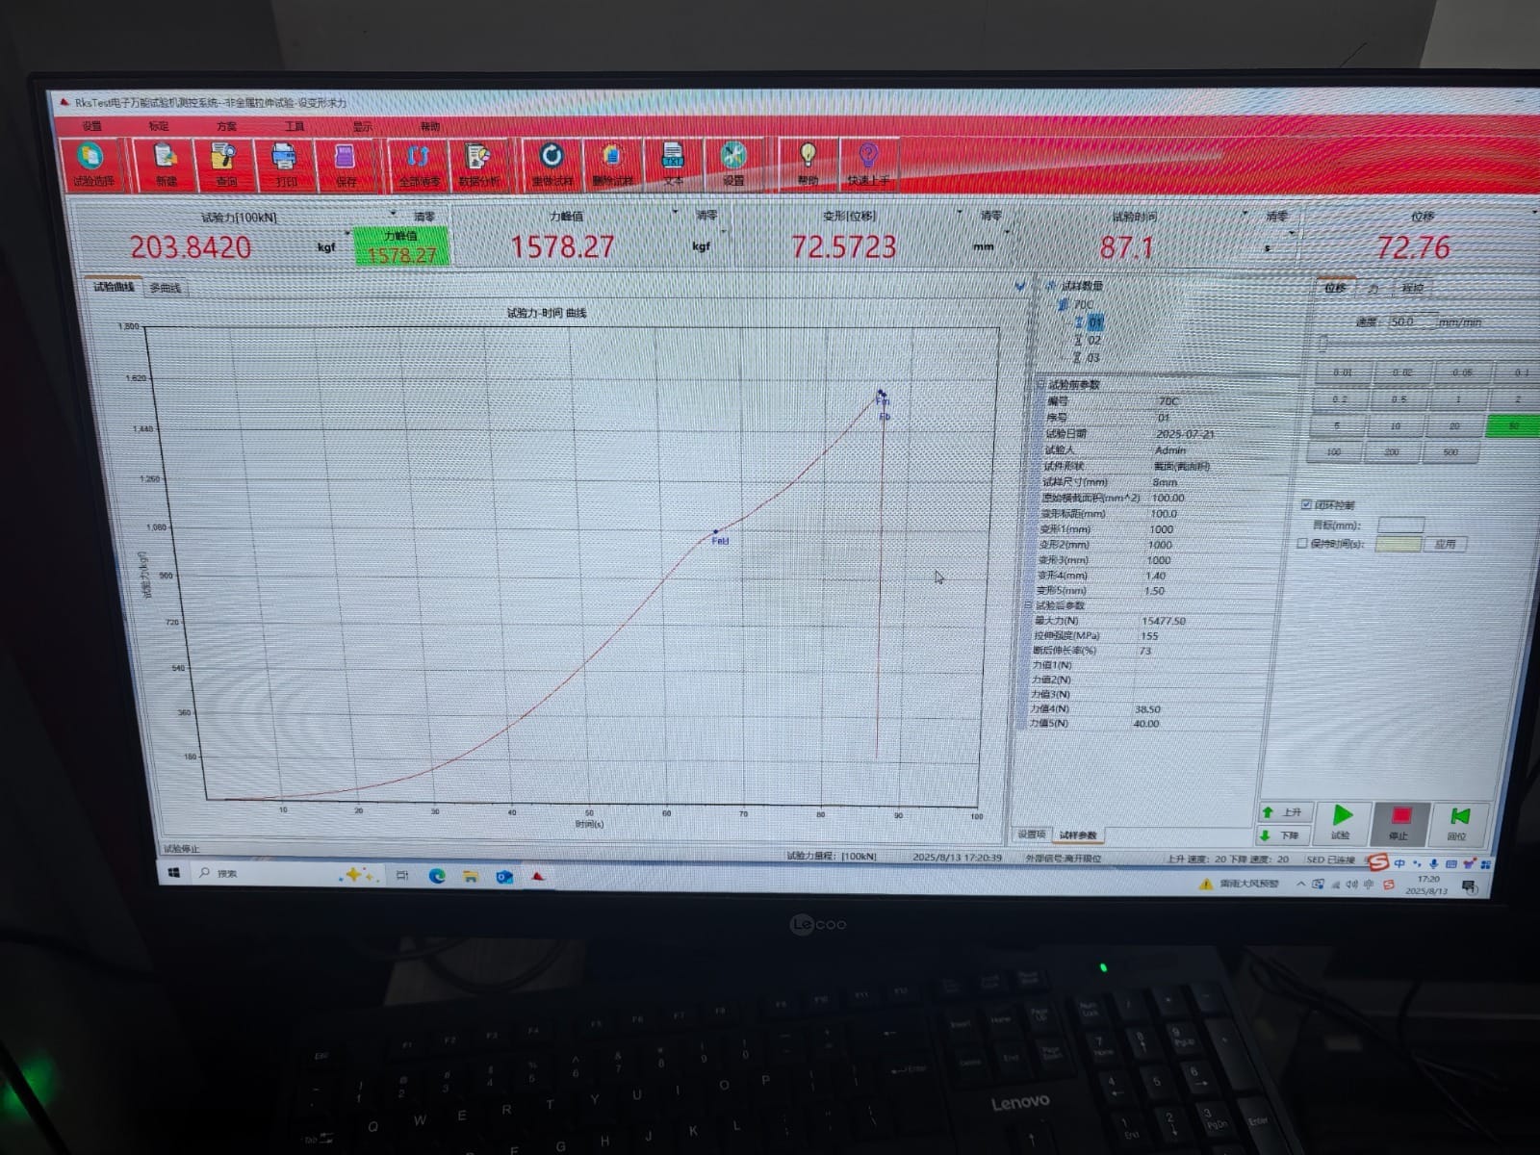Viewport: 1540px width, 1155px height.
Task: Click 清零 next to 试验力[100kN]
Action: tap(424, 217)
